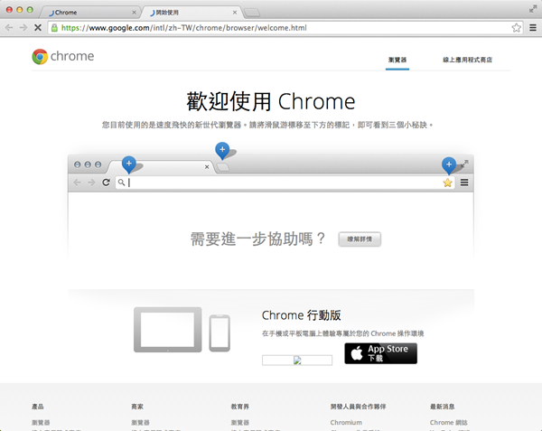Click the forward navigation arrow
This screenshot has height=431, width=542.
pyautogui.click(x=22, y=28)
